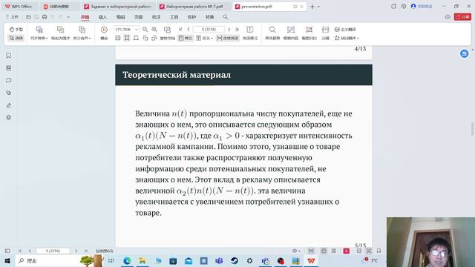Select the actual size view icon
The height and width of the screenshot is (267, 475).
point(118,38)
